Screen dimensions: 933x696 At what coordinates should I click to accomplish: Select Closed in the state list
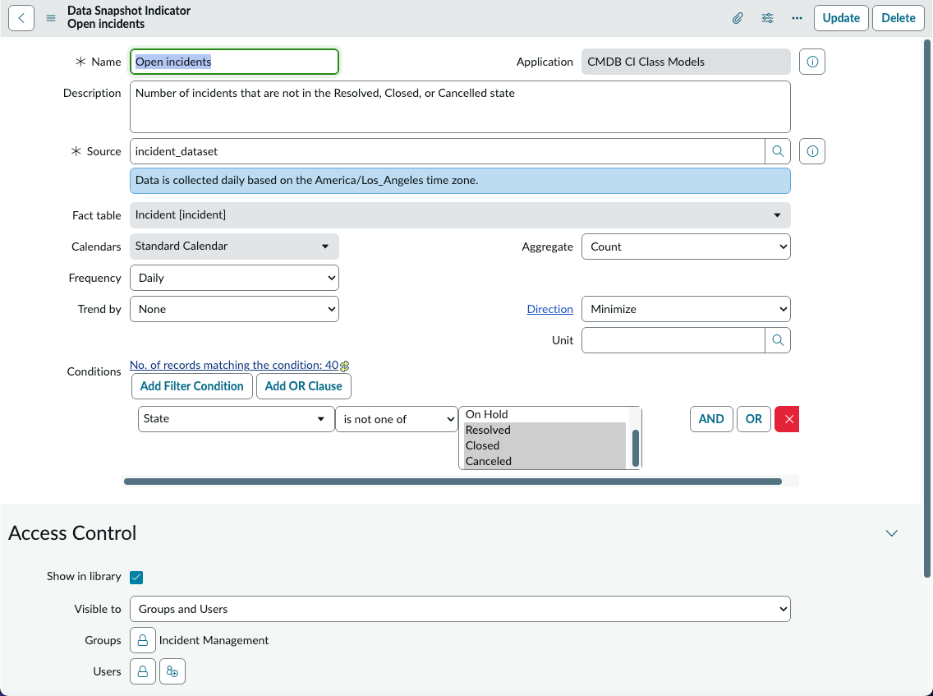pos(545,445)
